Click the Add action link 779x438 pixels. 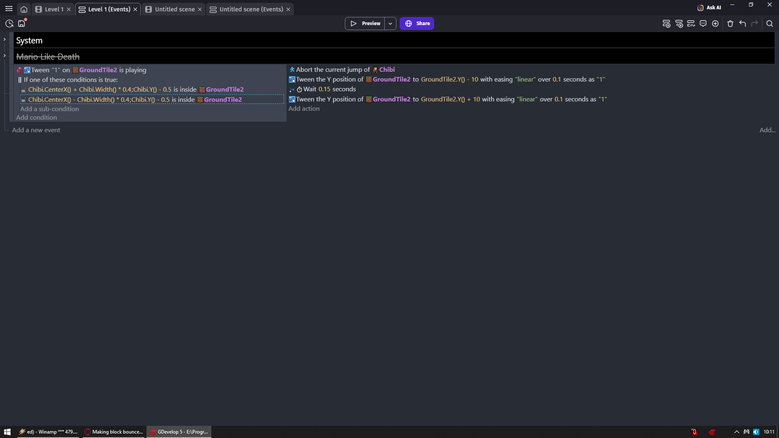(304, 109)
